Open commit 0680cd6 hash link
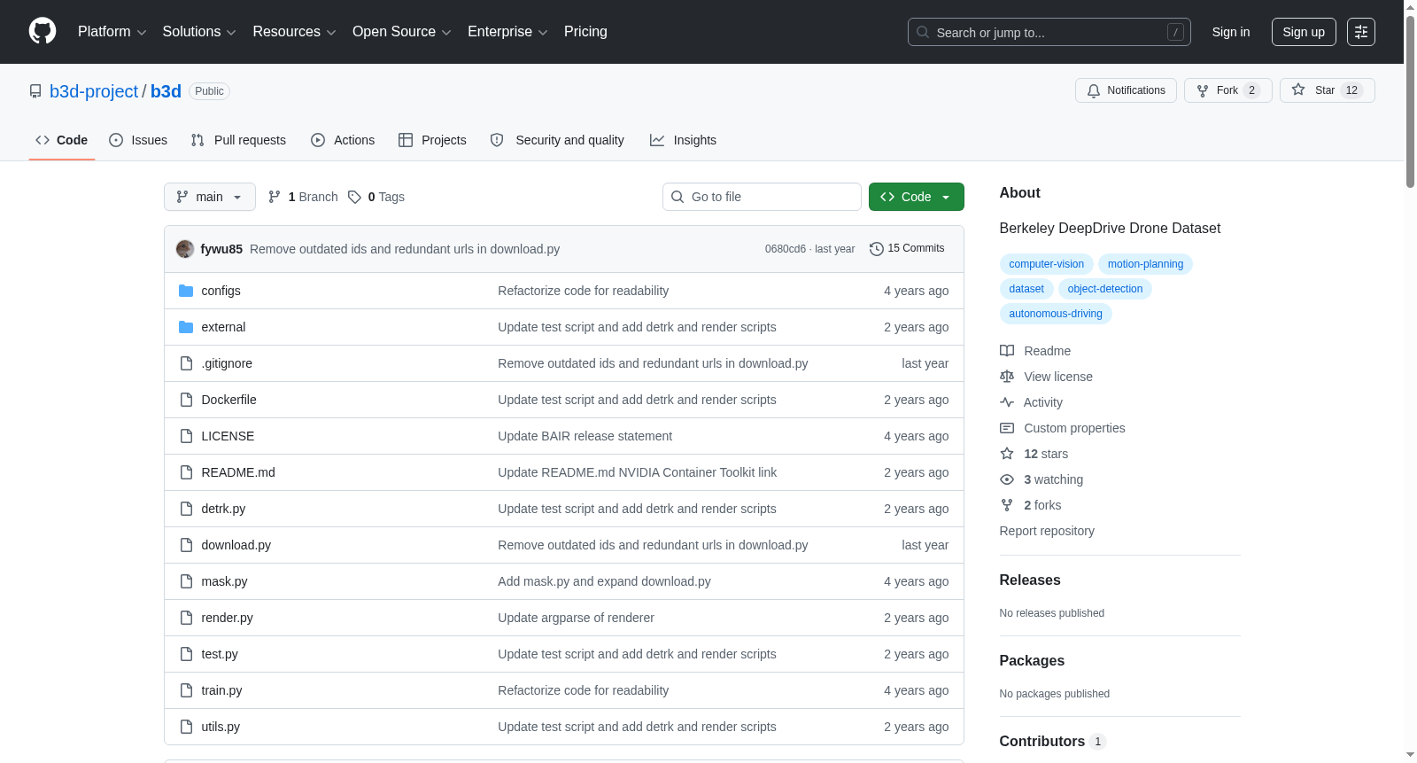This screenshot has width=1417, height=763. point(786,249)
